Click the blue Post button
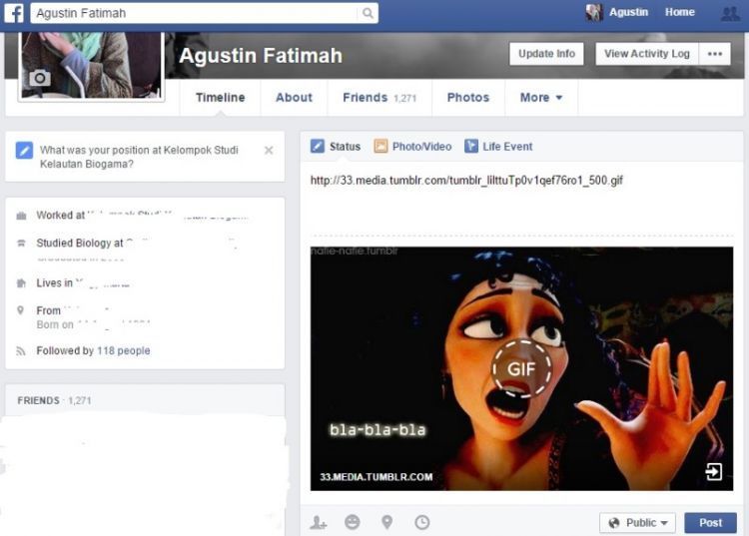 click(x=710, y=523)
